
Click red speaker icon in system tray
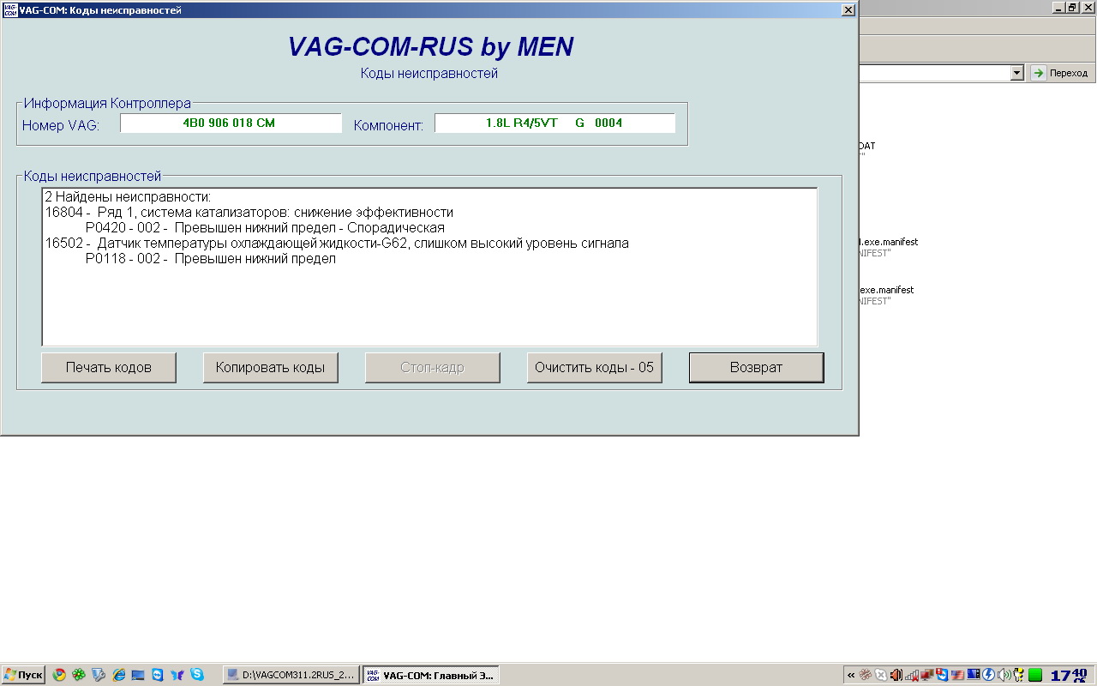click(896, 675)
